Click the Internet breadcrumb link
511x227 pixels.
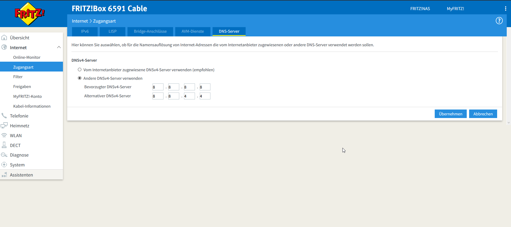[x=80, y=21]
